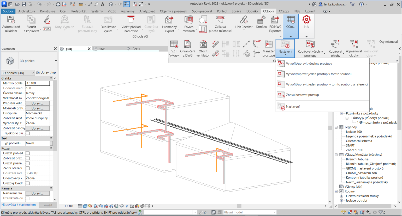
Task: Select Znovu hostovat prostup menu item
Action: pos(302,95)
